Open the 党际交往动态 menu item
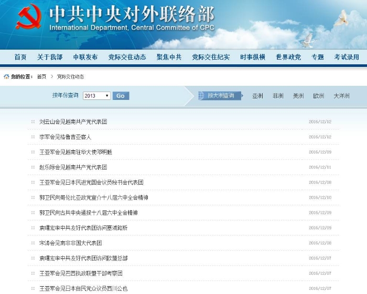 pyautogui.click(x=127, y=57)
